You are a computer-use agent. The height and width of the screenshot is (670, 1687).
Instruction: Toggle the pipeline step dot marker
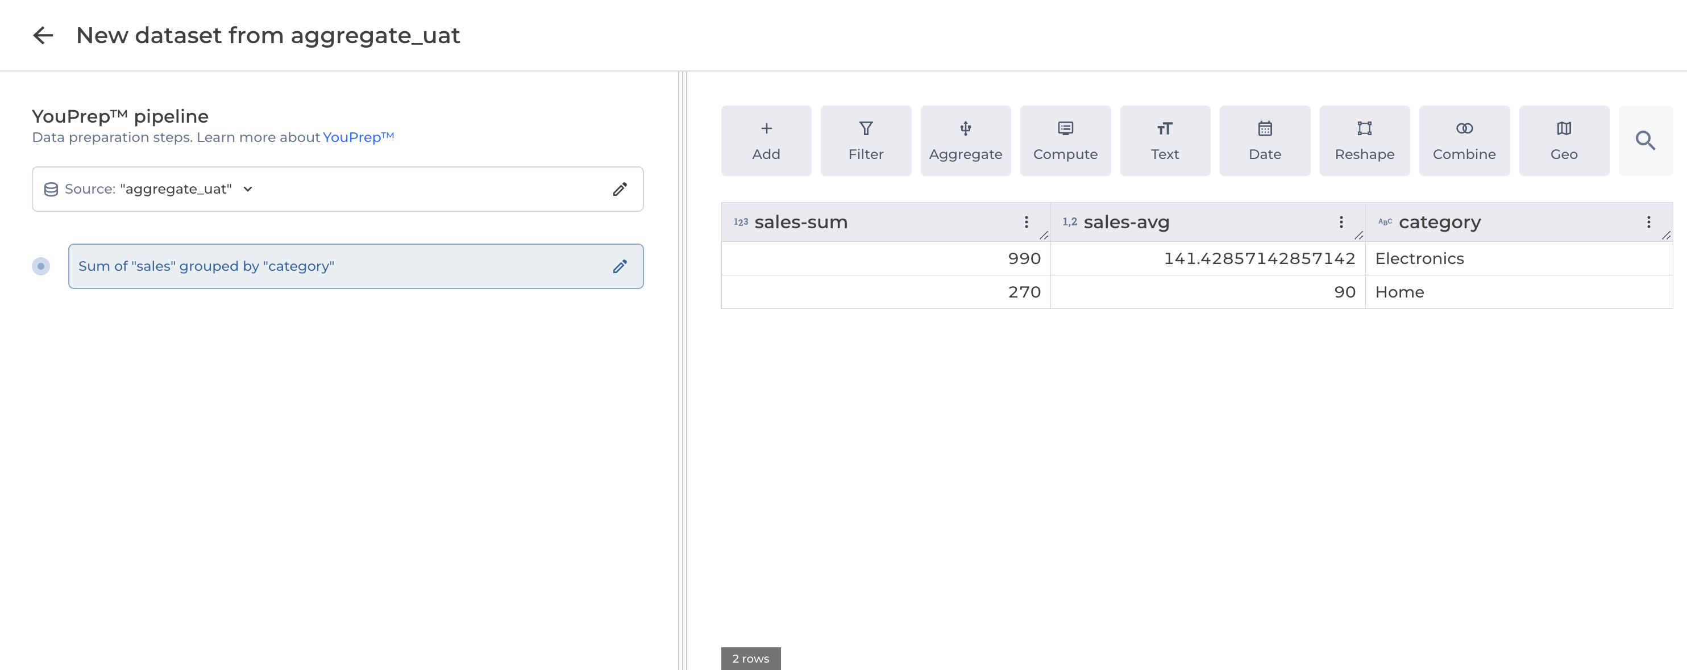[40, 266]
